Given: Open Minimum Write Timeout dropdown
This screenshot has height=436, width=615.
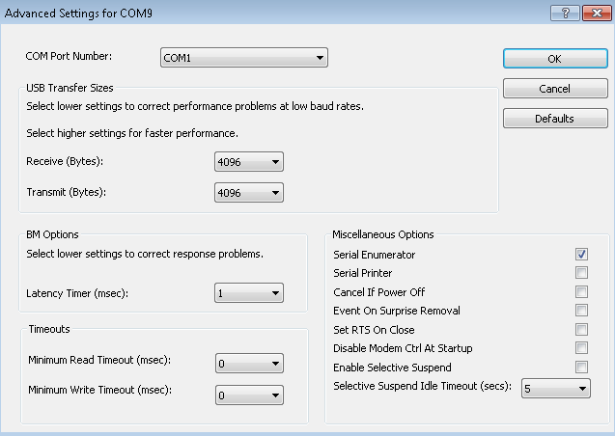Looking at the screenshot, I should [x=249, y=395].
